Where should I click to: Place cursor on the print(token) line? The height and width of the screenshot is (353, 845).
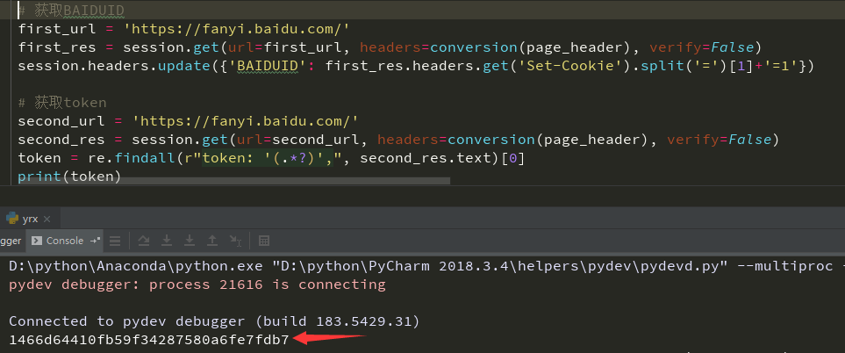coord(69,176)
